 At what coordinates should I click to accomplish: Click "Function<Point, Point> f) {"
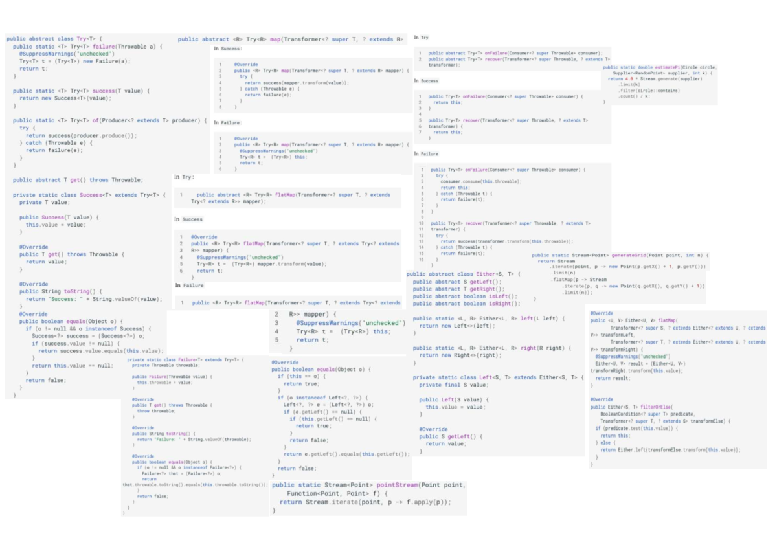[x=337, y=494]
